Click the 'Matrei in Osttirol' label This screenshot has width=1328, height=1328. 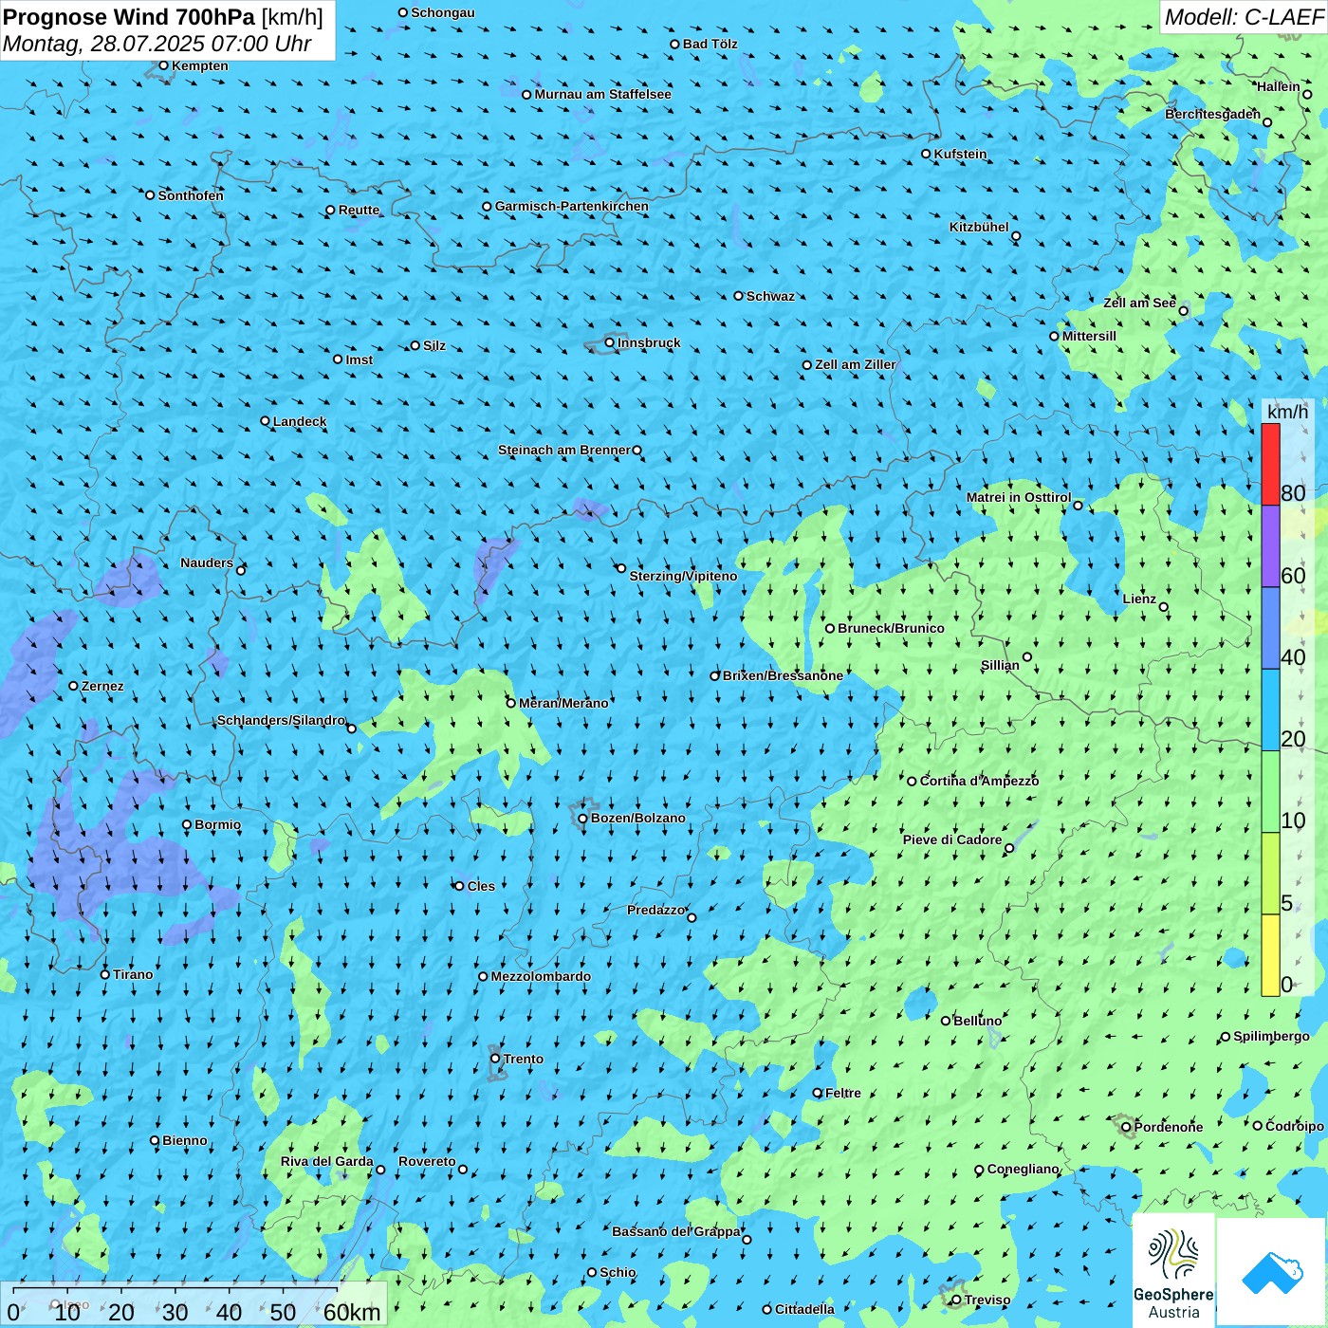click(1019, 497)
